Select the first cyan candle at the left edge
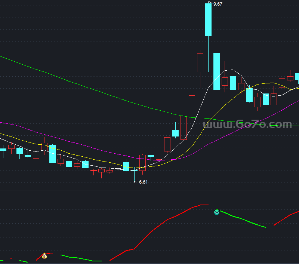Viewport: 299px width, 264px height. coord(3,150)
